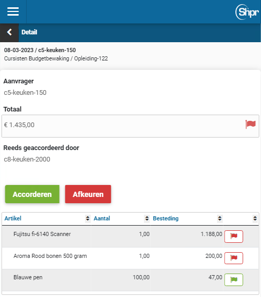This screenshot has width=261, height=297.
Task: Go back using the chevron arrow
Action: 9,32
